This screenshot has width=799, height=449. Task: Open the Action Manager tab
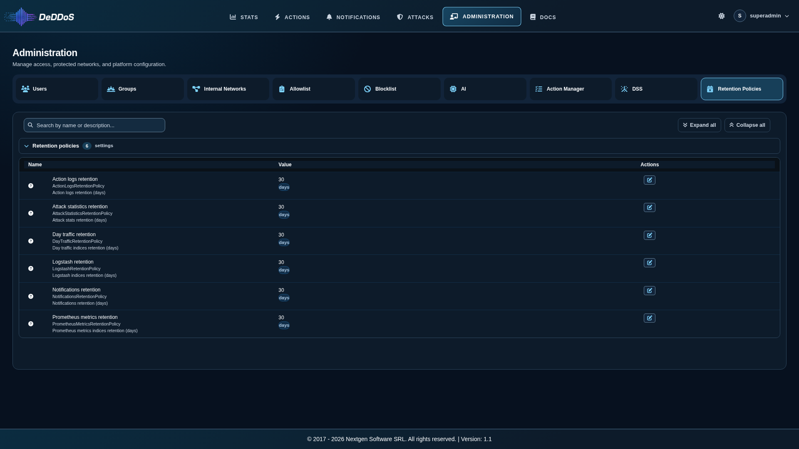click(x=571, y=89)
